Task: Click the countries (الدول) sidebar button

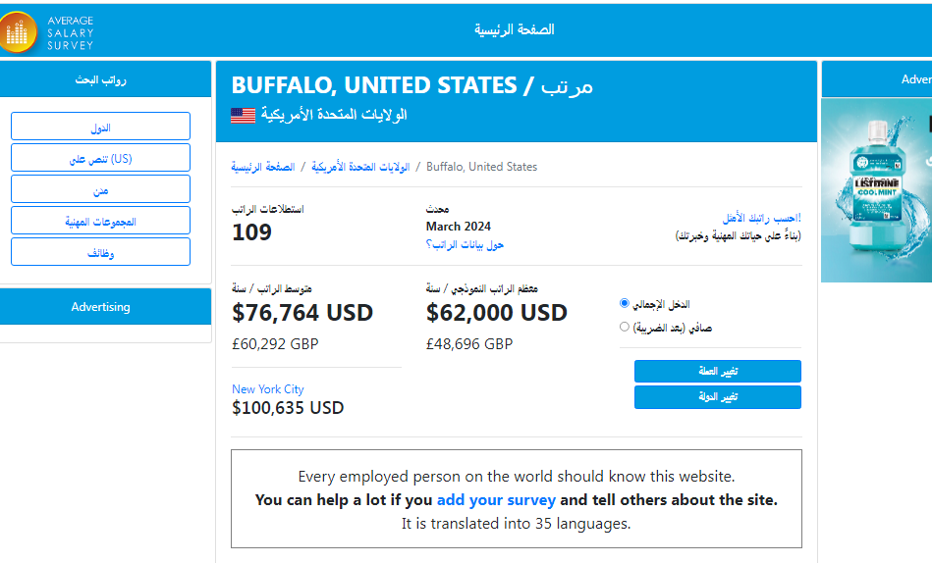Action: 100,127
